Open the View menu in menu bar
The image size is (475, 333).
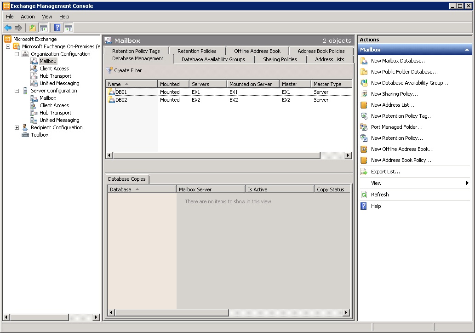pos(47,17)
